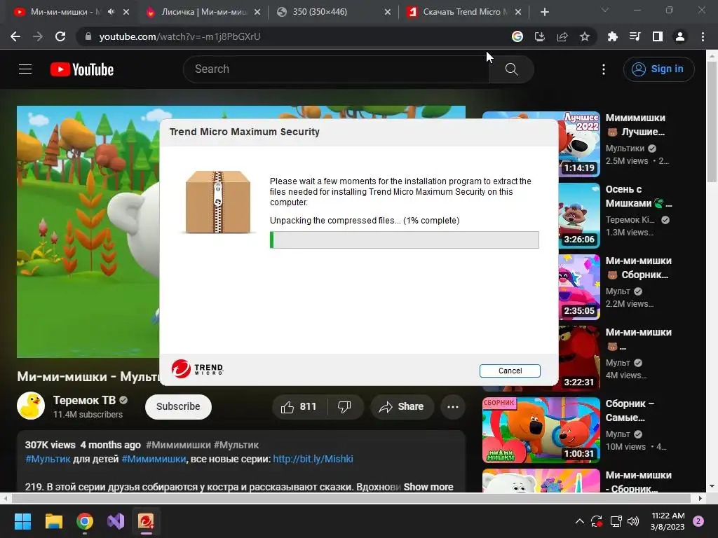Close the 350 (350×446) tab
This screenshot has height=538, width=718.
(388, 13)
